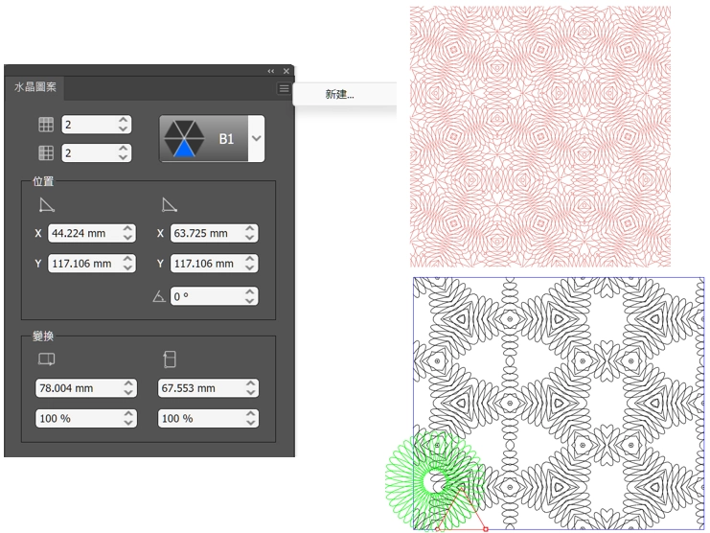This screenshot has height=533, width=710.
Task: Step down the 67.553 mm height value
Action: pyautogui.click(x=251, y=393)
